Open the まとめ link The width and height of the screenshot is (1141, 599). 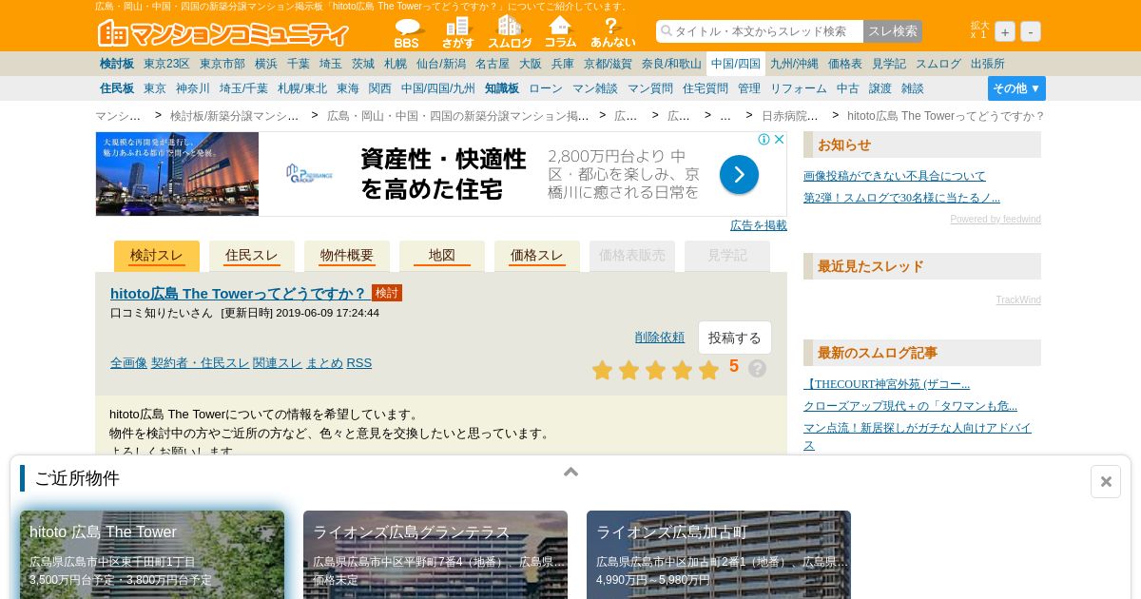[x=324, y=363]
